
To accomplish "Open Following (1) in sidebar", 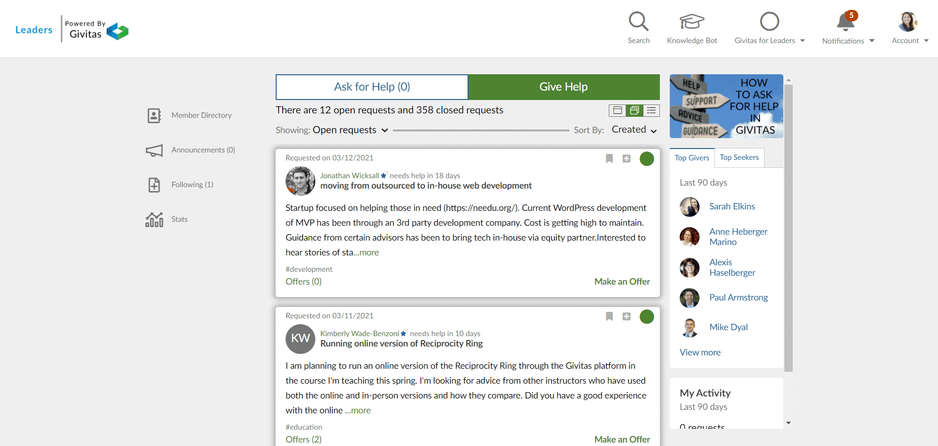I will point(192,185).
